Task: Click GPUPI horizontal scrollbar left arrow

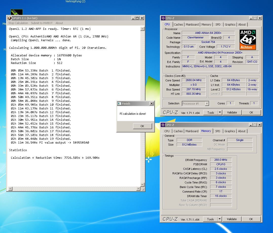Action: tap(10, 189)
